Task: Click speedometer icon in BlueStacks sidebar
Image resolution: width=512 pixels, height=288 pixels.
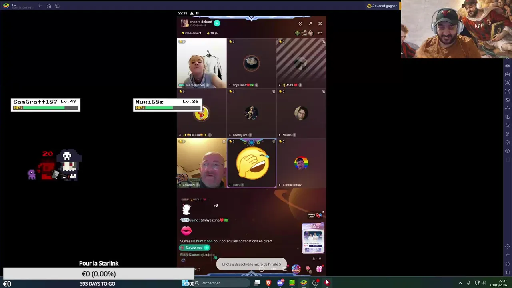Action: (508, 151)
